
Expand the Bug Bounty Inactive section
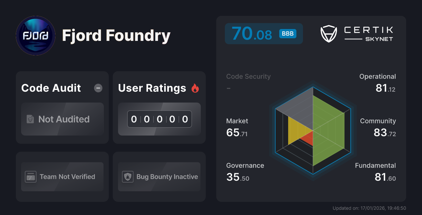coord(159,177)
